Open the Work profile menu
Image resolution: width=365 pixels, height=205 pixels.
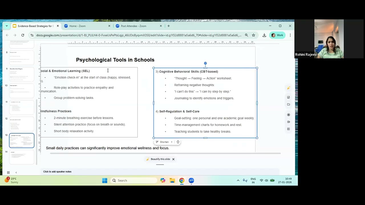click(x=277, y=35)
